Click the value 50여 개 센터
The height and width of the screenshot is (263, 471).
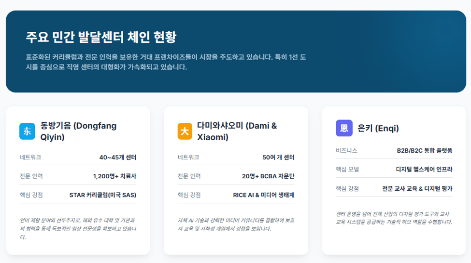coord(278,157)
